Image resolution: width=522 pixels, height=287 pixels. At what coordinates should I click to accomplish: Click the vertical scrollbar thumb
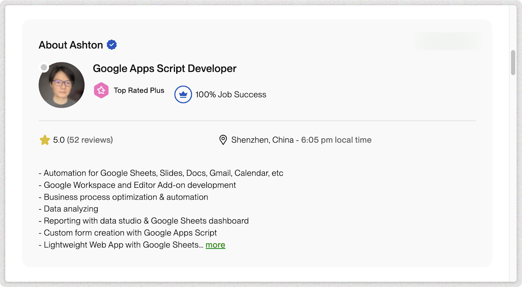513,63
